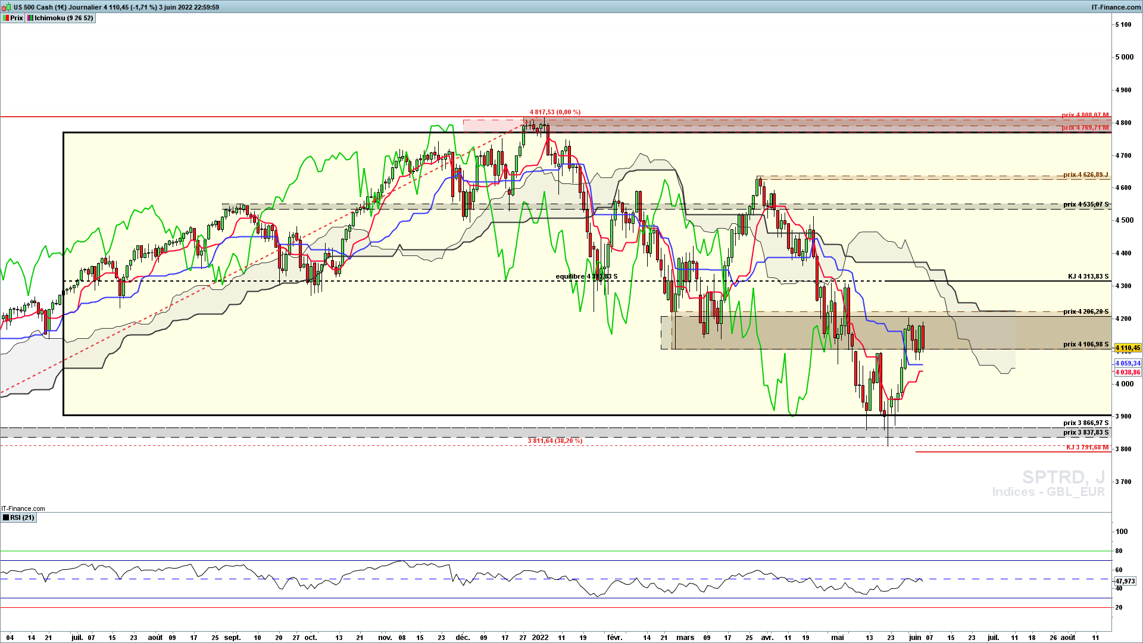Click the IT-Finance.com link at top right
The image size is (1143, 643).
[x=1116, y=7]
